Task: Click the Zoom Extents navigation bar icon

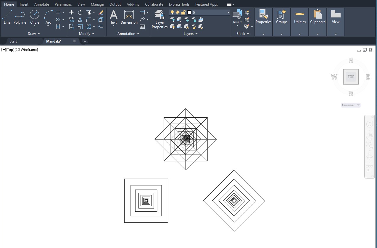Action: [x=369, y=145]
